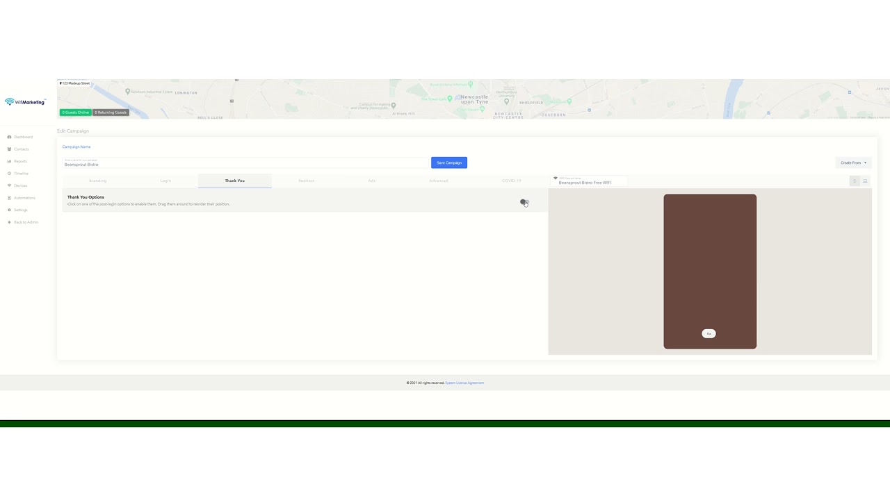Open the Create From dropdown
The image size is (890, 500).
[x=853, y=162]
